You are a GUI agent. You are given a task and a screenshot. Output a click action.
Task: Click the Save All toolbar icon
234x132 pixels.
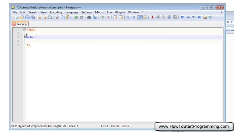(33, 17)
